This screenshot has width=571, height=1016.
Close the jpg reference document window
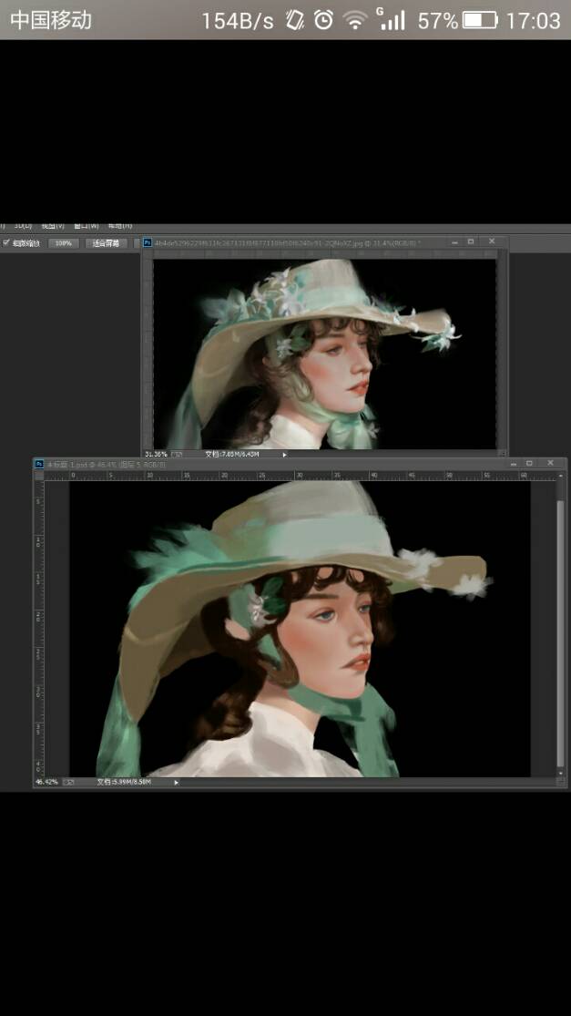click(492, 241)
